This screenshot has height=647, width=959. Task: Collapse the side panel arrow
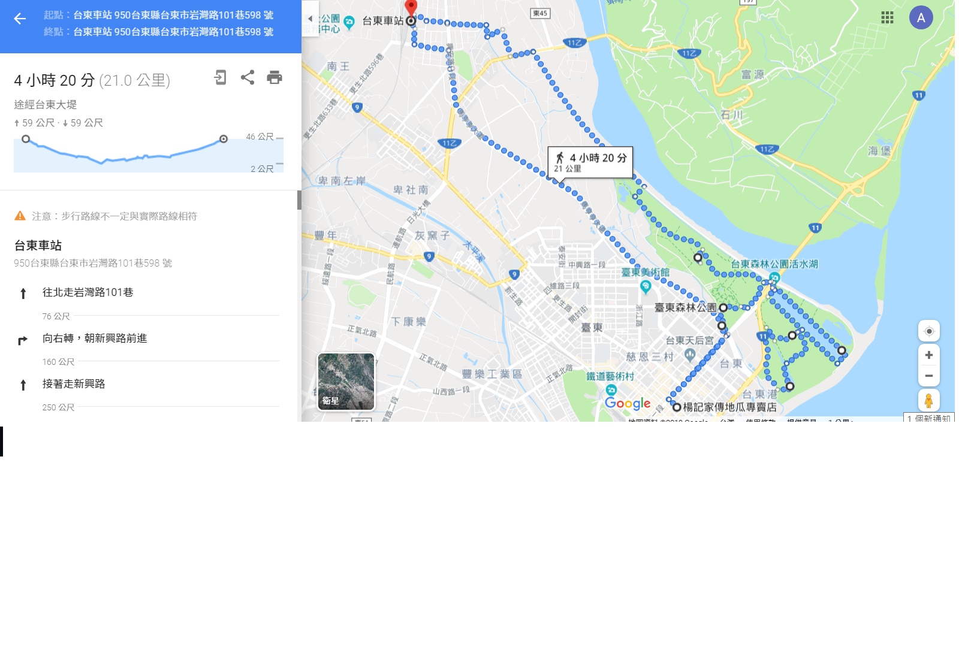click(310, 19)
